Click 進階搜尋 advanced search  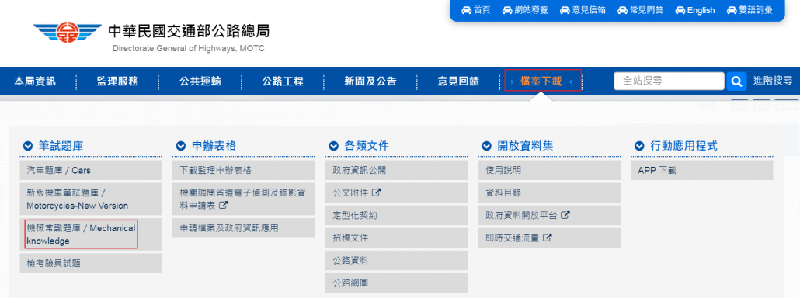point(773,81)
